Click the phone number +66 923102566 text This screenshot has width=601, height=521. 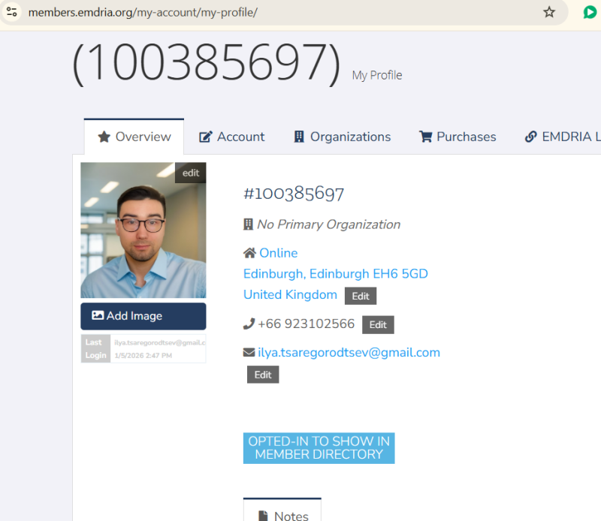coord(307,324)
